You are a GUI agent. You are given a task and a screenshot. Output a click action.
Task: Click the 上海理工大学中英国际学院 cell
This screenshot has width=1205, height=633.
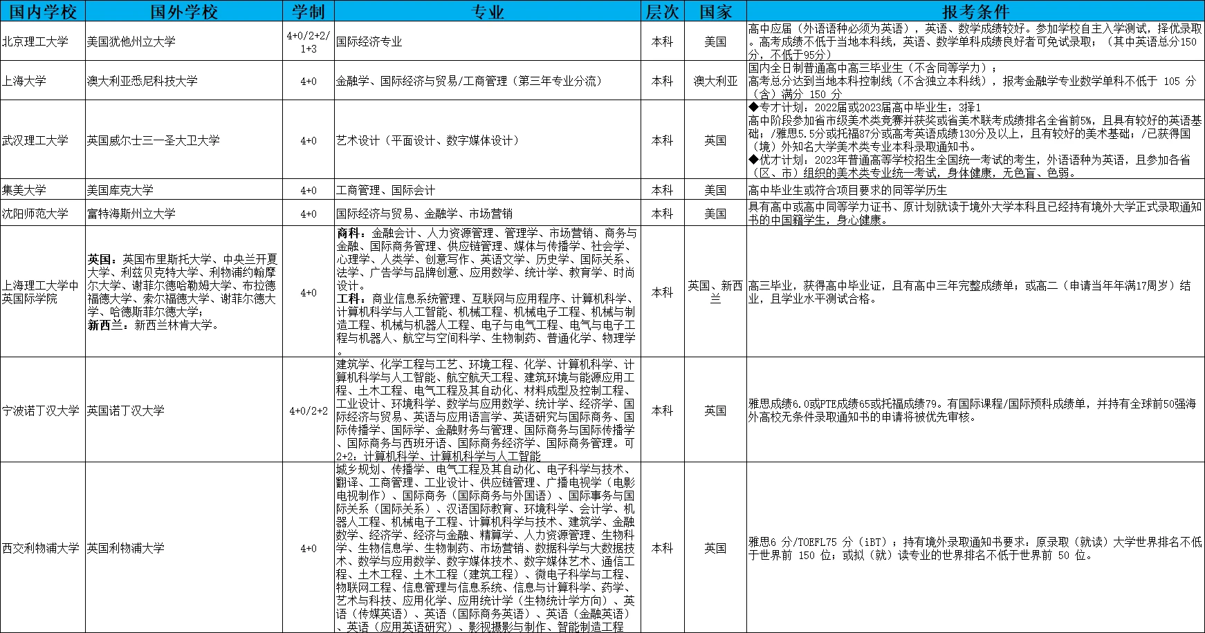(41, 292)
